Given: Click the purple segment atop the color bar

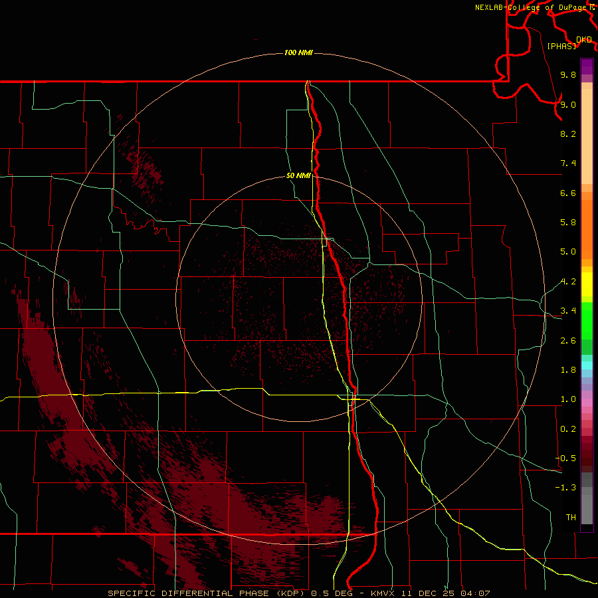Looking at the screenshot, I should [x=587, y=66].
